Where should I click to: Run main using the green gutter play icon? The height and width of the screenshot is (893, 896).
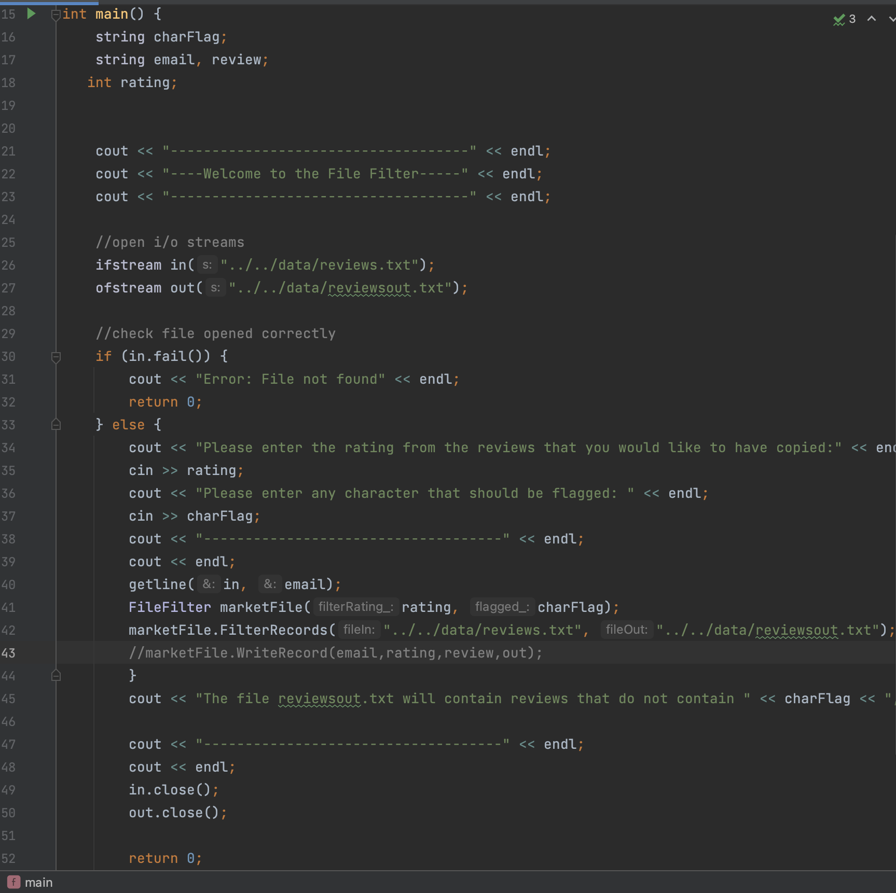31,14
